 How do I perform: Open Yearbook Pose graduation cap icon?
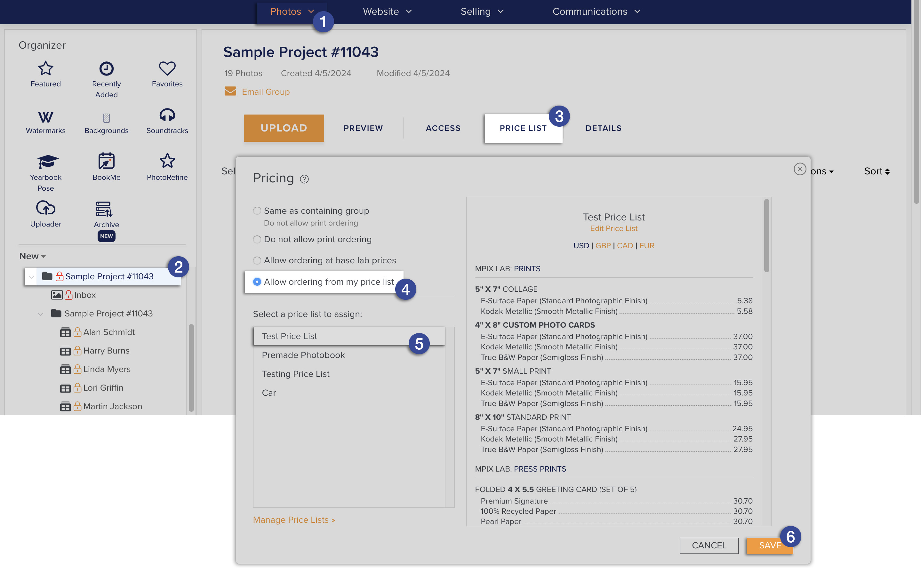[x=48, y=162]
